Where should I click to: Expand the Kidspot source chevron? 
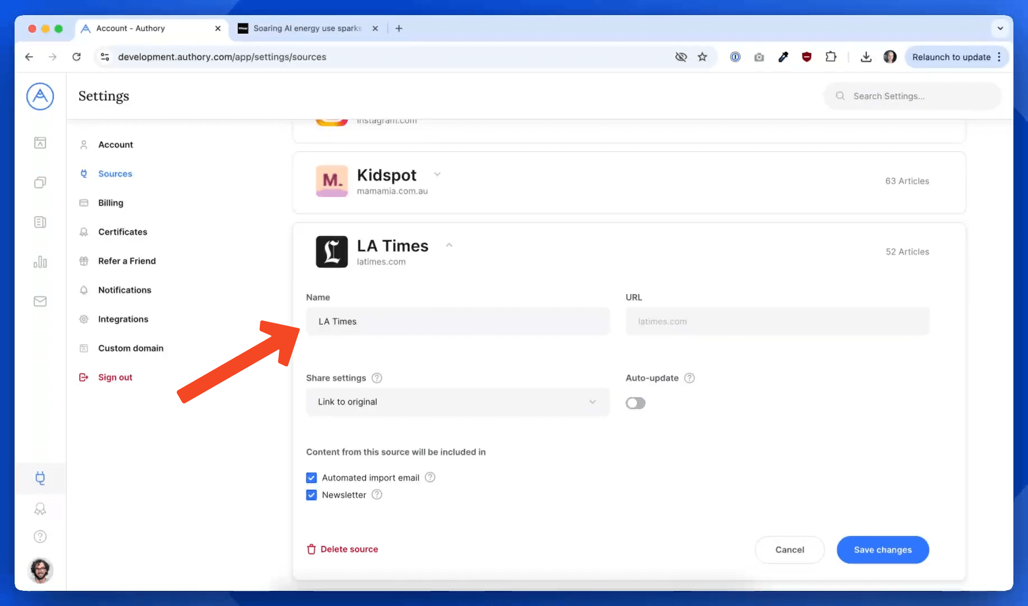click(x=437, y=175)
